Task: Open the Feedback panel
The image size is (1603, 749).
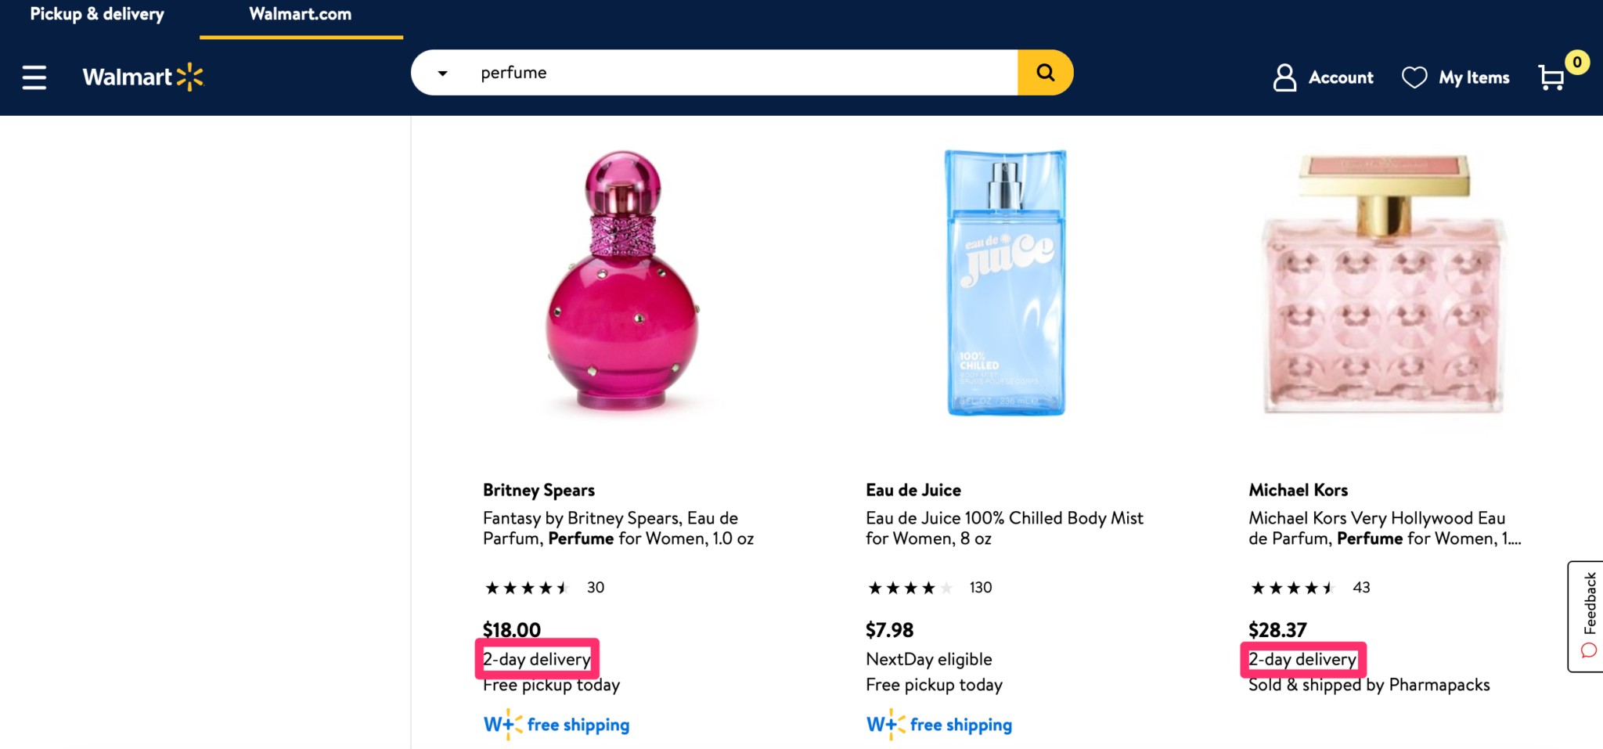Action: coord(1587,604)
